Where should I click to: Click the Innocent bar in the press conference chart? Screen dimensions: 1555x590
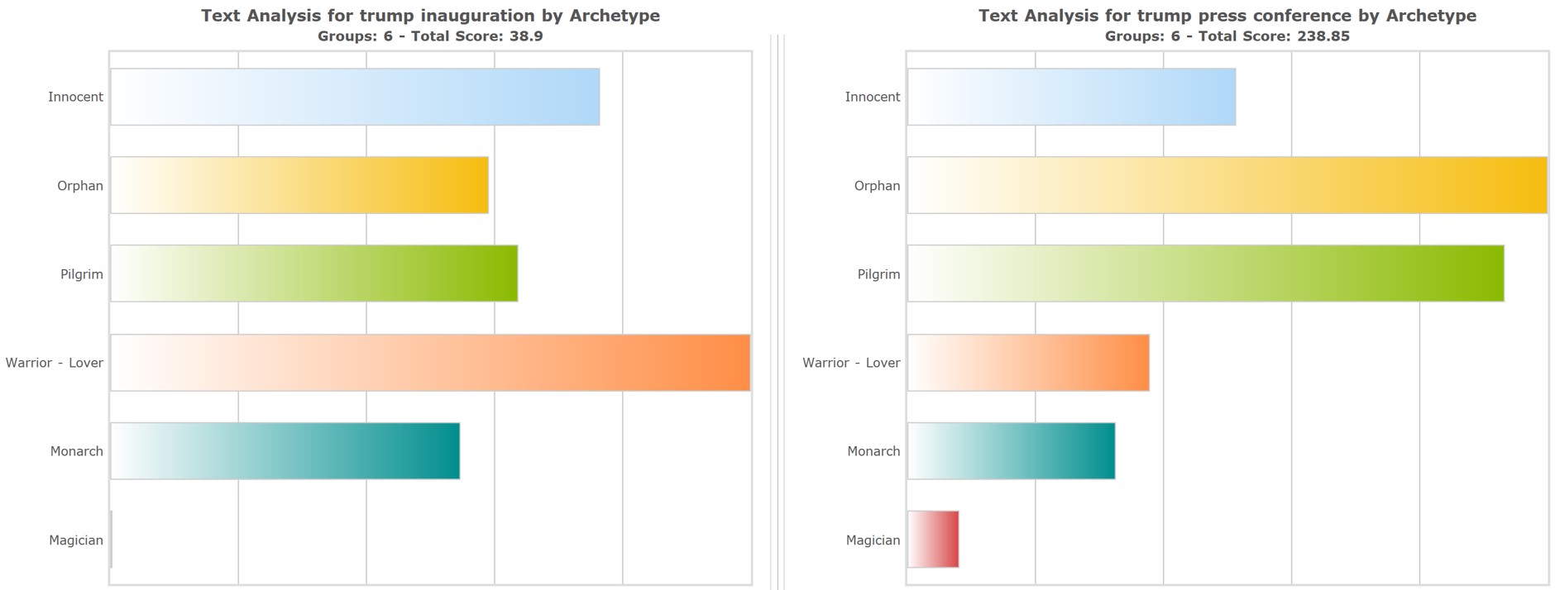[x=1072, y=97]
